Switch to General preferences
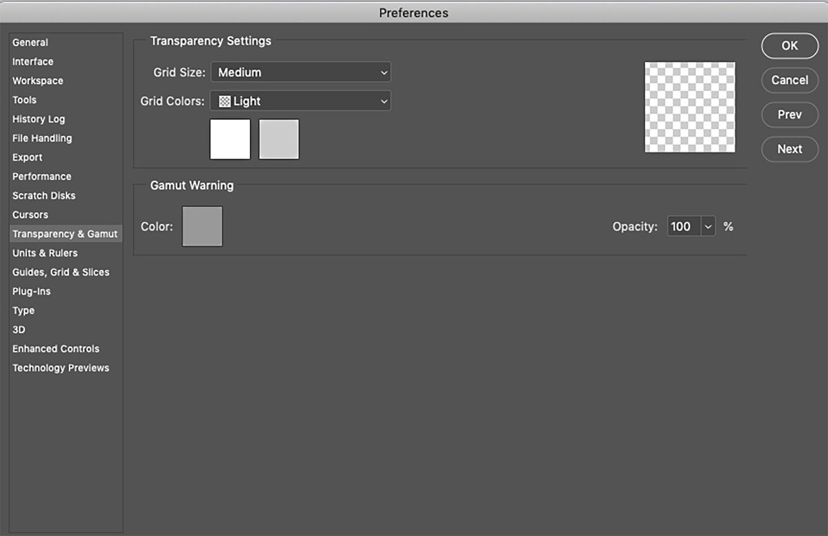 click(30, 42)
